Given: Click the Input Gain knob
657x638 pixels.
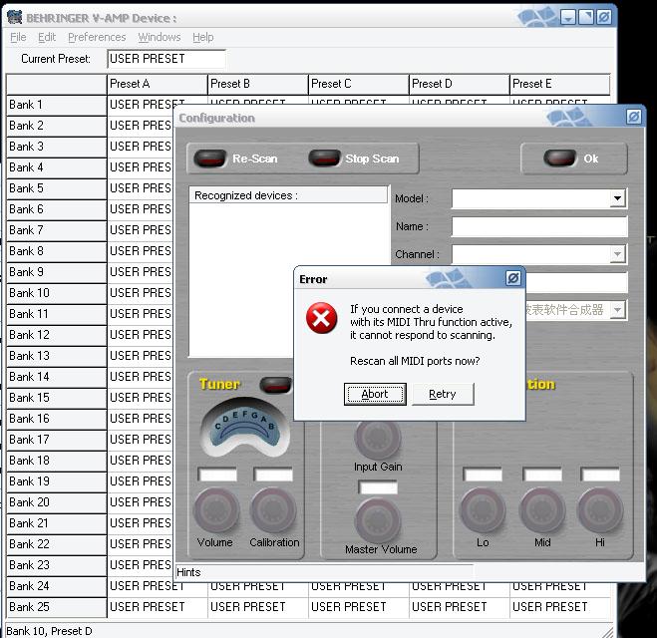Looking at the screenshot, I should coord(378,439).
